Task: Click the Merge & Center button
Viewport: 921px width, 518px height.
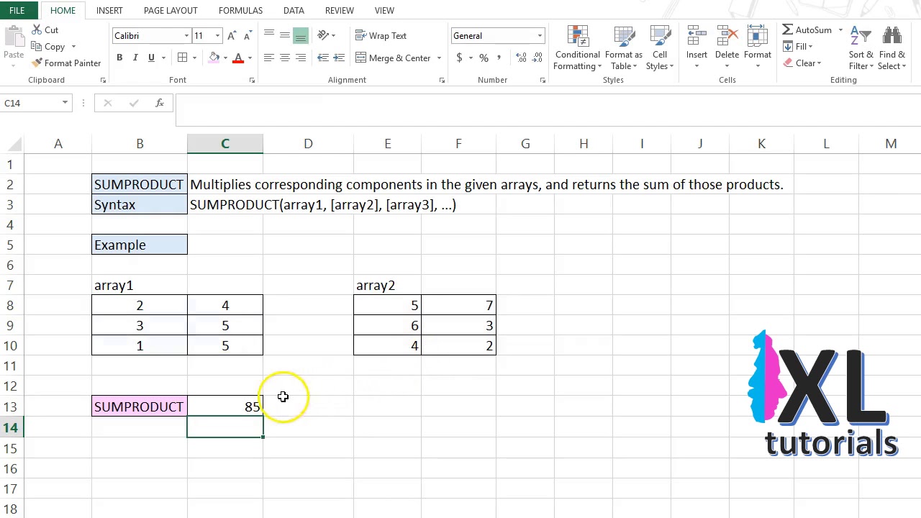Action: 394,58
